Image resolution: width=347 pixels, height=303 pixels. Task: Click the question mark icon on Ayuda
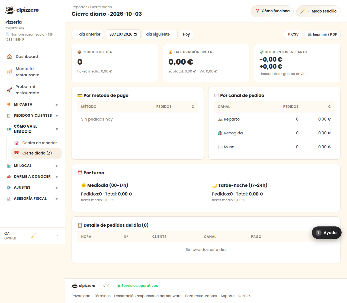319,233
